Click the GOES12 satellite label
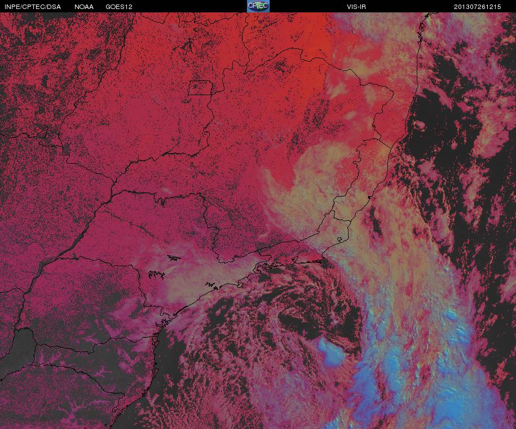Screen dimensions: 516x429 click(119, 7)
